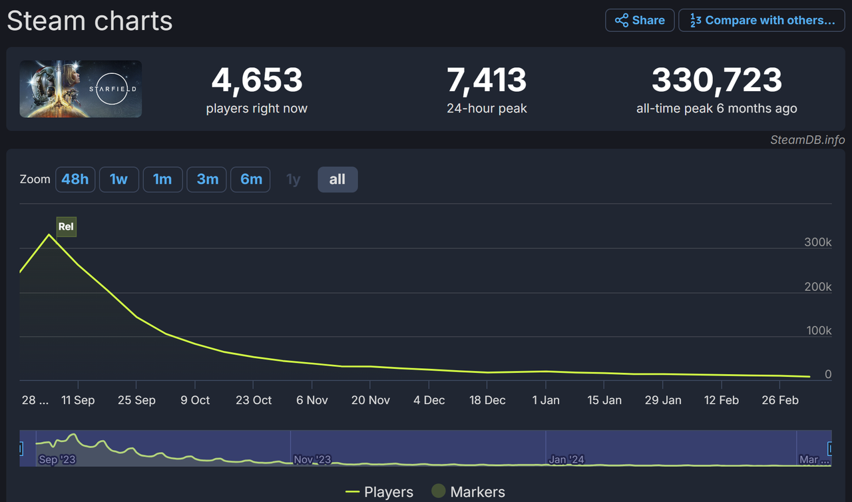The height and width of the screenshot is (502, 852).
Task: Select the Markers legend dot icon
Action: pyautogui.click(x=438, y=491)
